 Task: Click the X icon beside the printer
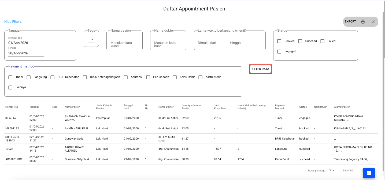(x=373, y=22)
